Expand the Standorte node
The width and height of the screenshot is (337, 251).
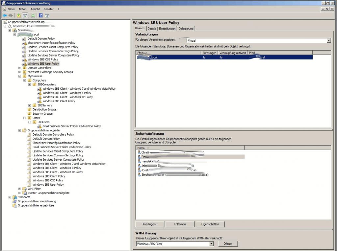[10, 197]
